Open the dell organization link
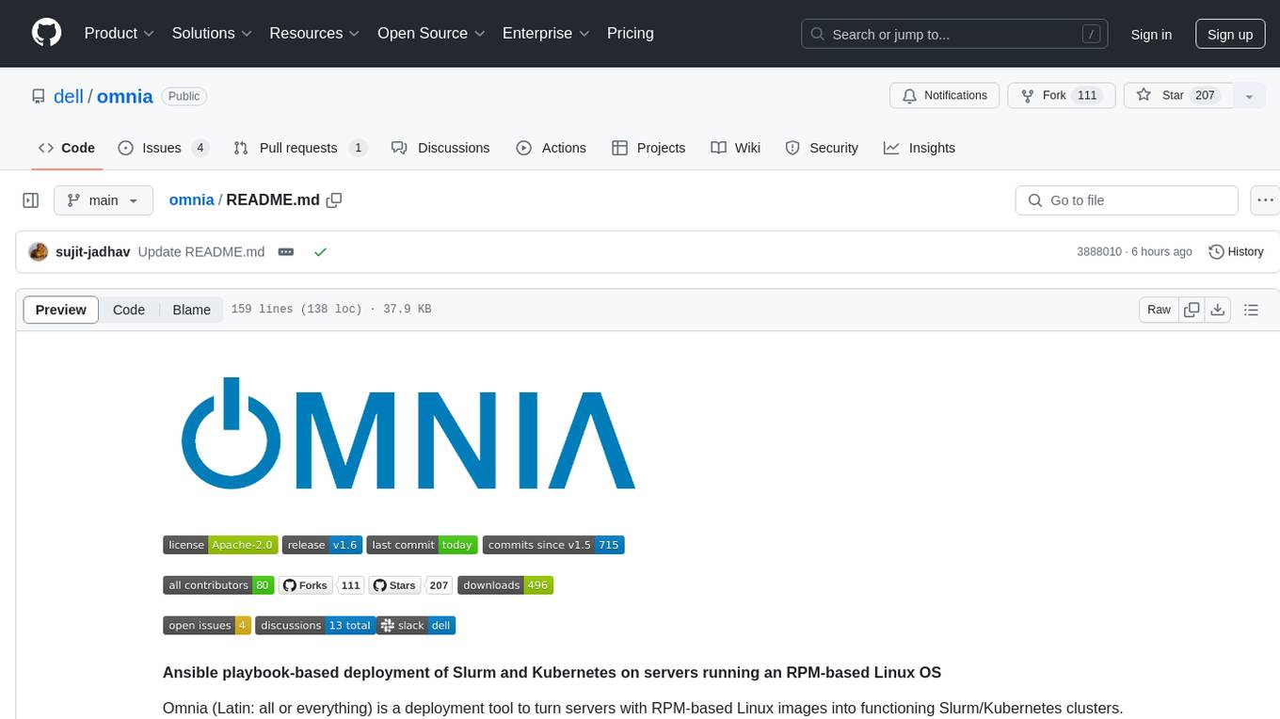The image size is (1280, 719). click(x=69, y=96)
